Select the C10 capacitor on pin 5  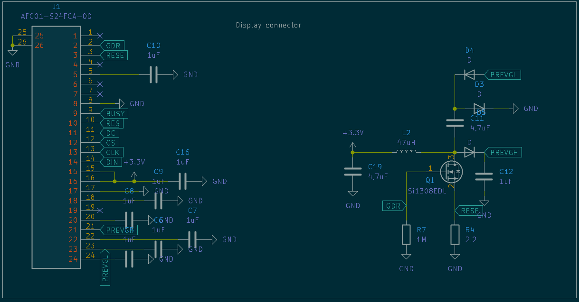(x=153, y=74)
